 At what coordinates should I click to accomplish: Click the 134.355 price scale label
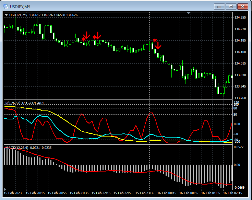tap(240, 17)
